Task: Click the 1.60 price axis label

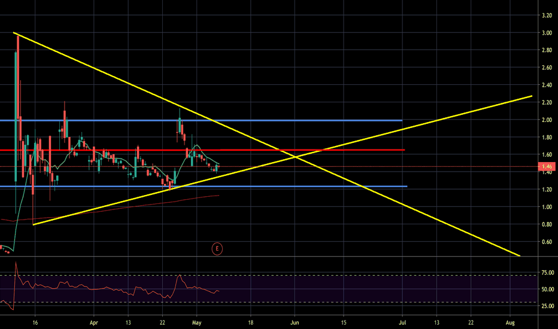Action: tap(547, 155)
